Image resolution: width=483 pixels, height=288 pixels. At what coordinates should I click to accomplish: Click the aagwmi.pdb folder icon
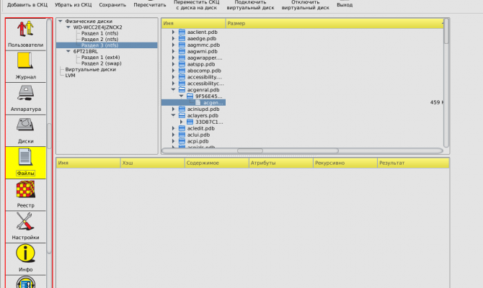pyautogui.click(x=182, y=51)
